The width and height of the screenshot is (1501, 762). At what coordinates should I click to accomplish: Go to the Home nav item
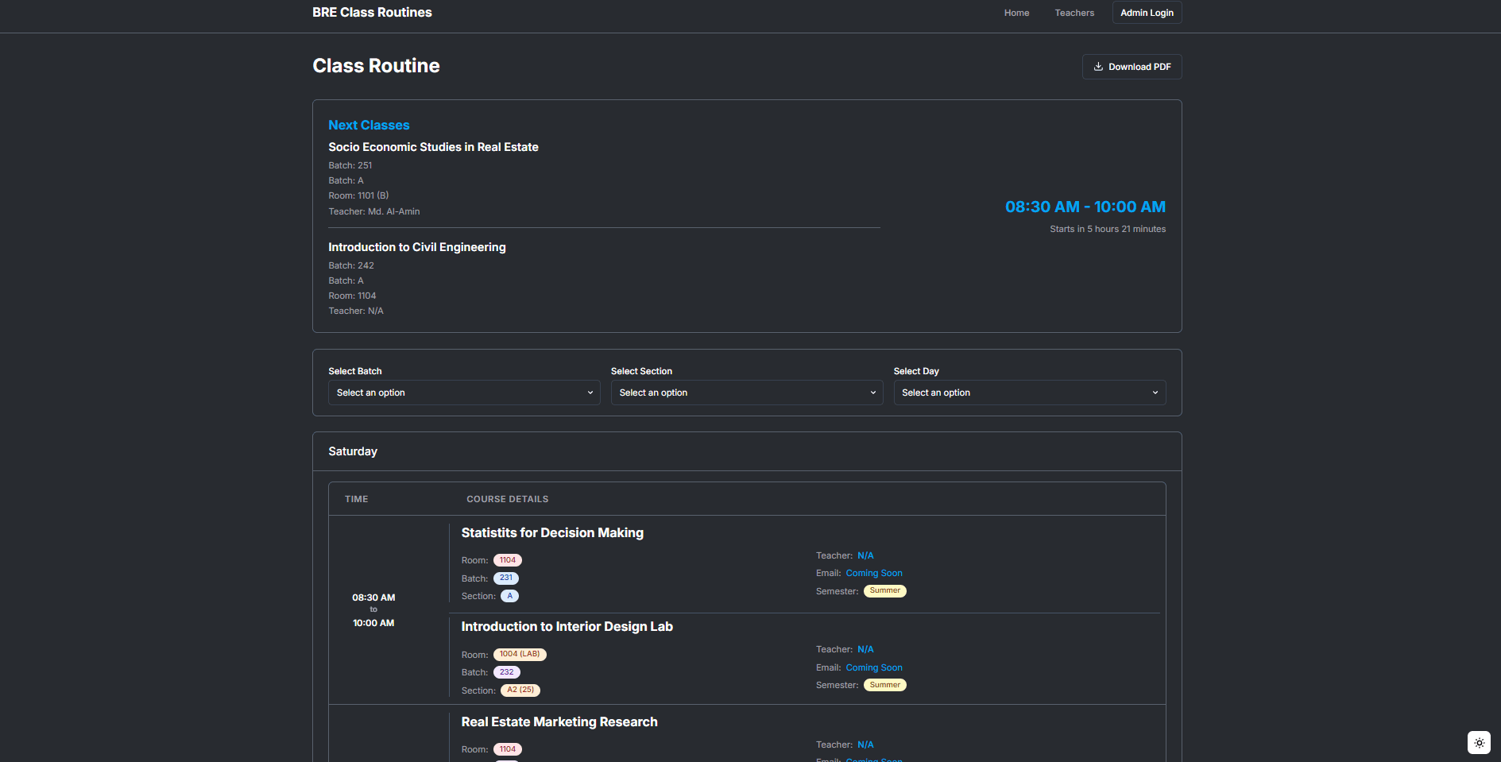tap(1016, 13)
